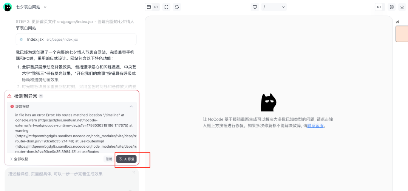Click the download icon

402,7
